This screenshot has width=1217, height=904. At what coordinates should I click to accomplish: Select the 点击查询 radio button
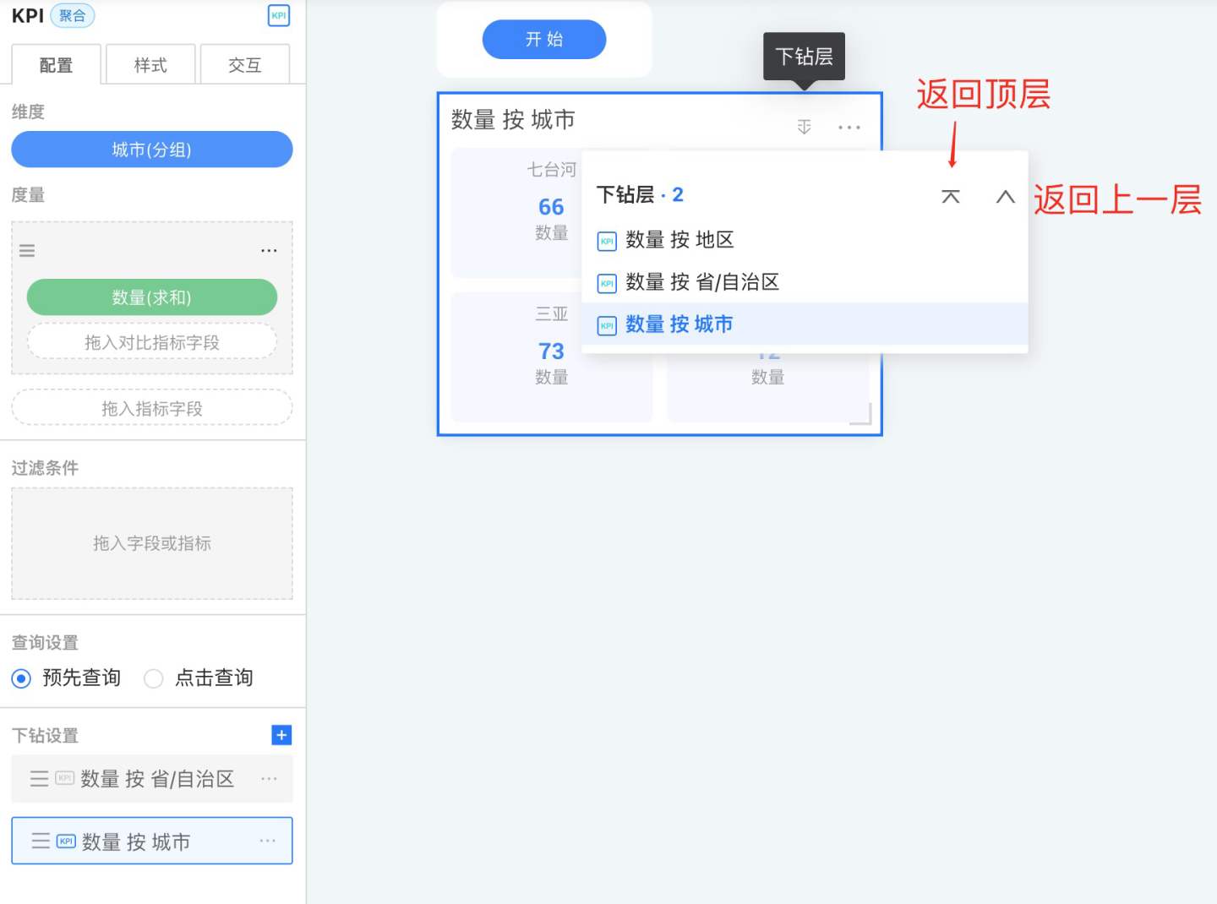153,678
